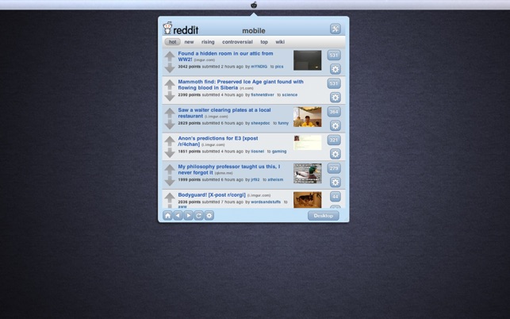The image size is (510, 319).
Task: Select the hot tab
Action: tap(172, 42)
